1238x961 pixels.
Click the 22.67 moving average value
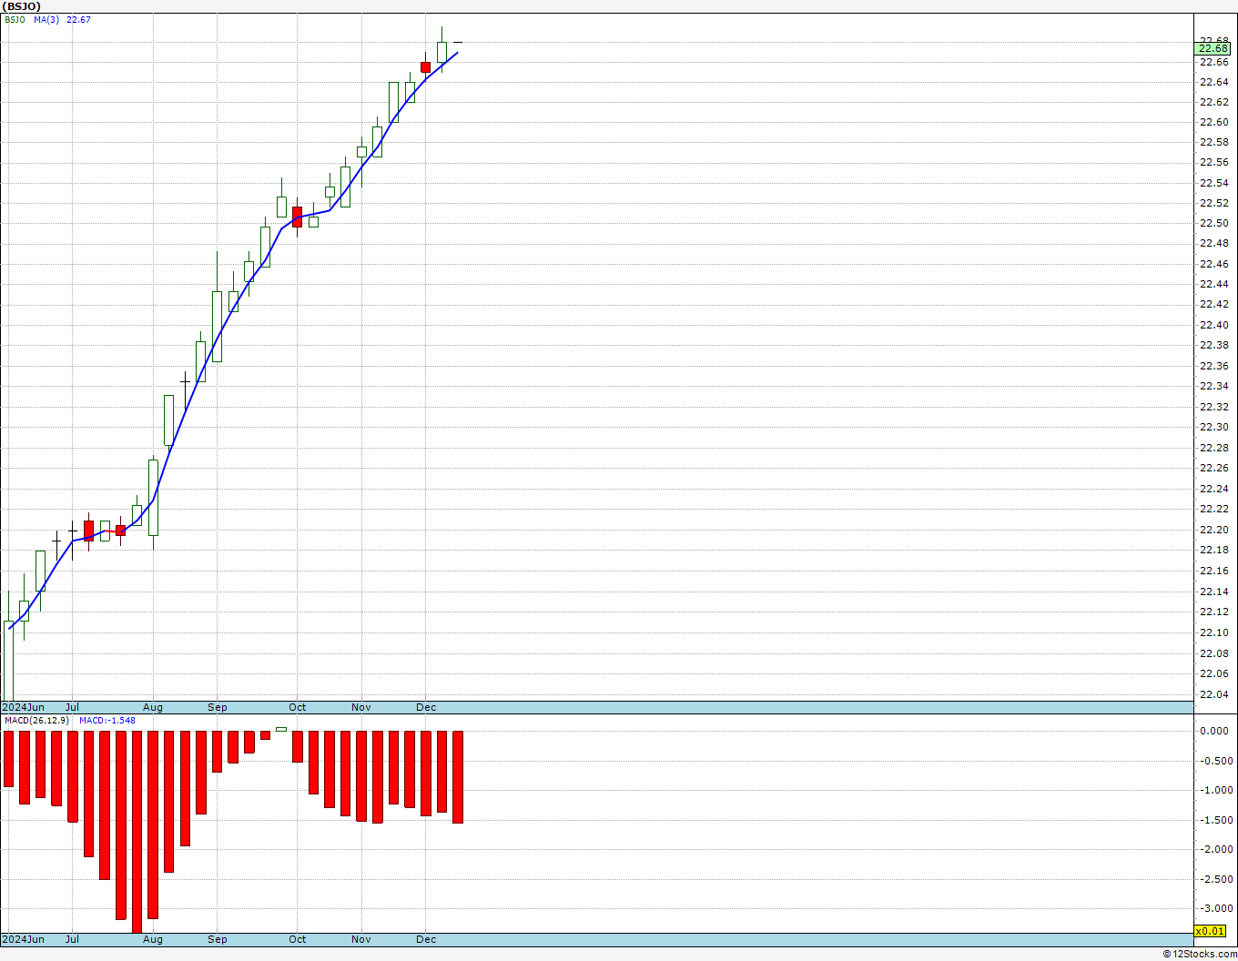(78, 19)
